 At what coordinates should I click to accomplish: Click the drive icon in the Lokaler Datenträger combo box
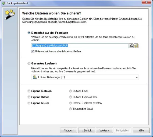tap(35, 77)
